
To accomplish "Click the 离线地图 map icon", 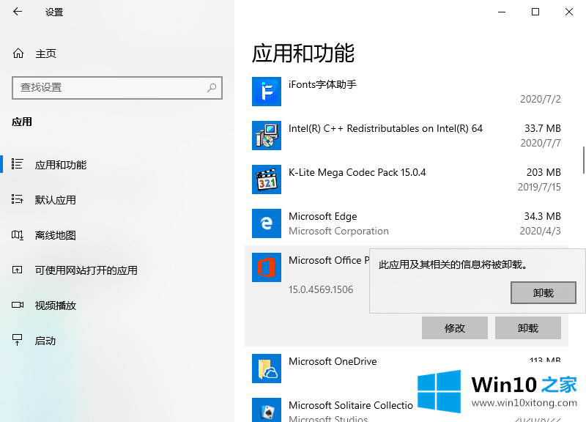I will click(x=17, y=234).
